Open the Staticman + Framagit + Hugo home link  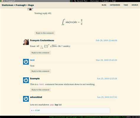click(x=18, y=5)
